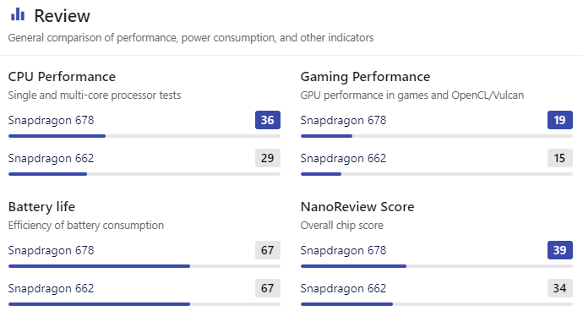
Task: Click the bar chart Review icon
Action: click(18, 15)
